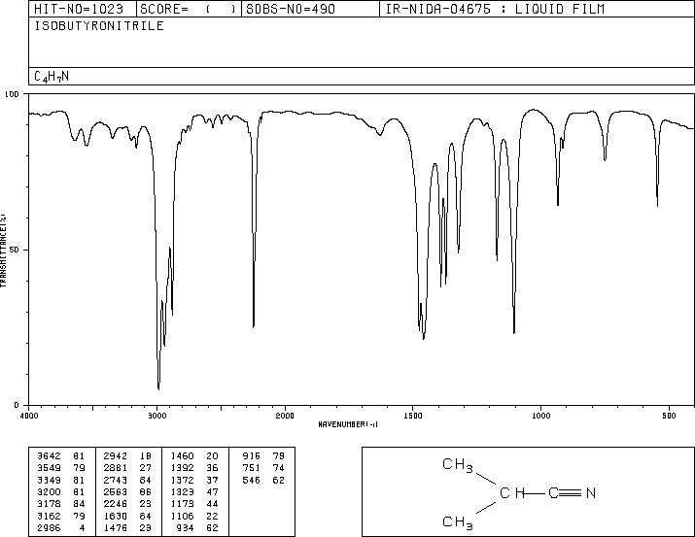Image resolution: width=695 pixels, height=537 pixels.
Task: Click peak table value '1372'
Action: [182, 480]
